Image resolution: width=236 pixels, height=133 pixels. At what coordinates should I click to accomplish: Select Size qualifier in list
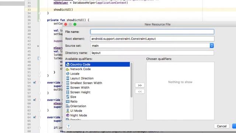(97, 97)
